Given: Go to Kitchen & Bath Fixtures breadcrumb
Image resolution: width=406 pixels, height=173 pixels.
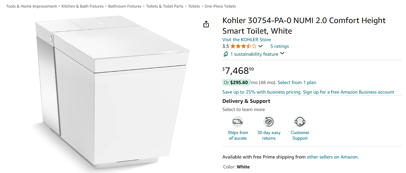Looking at the screenshot, I should click(x=82, y=6).
